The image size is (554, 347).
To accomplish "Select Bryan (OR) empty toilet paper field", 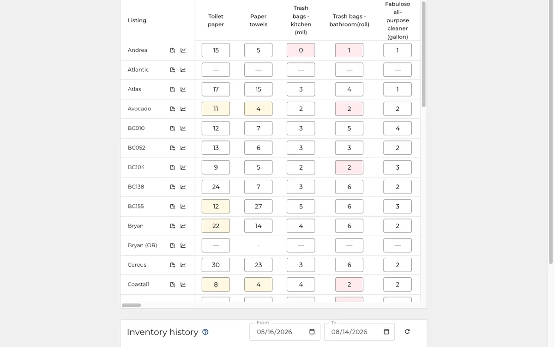I will click(216, 245).
